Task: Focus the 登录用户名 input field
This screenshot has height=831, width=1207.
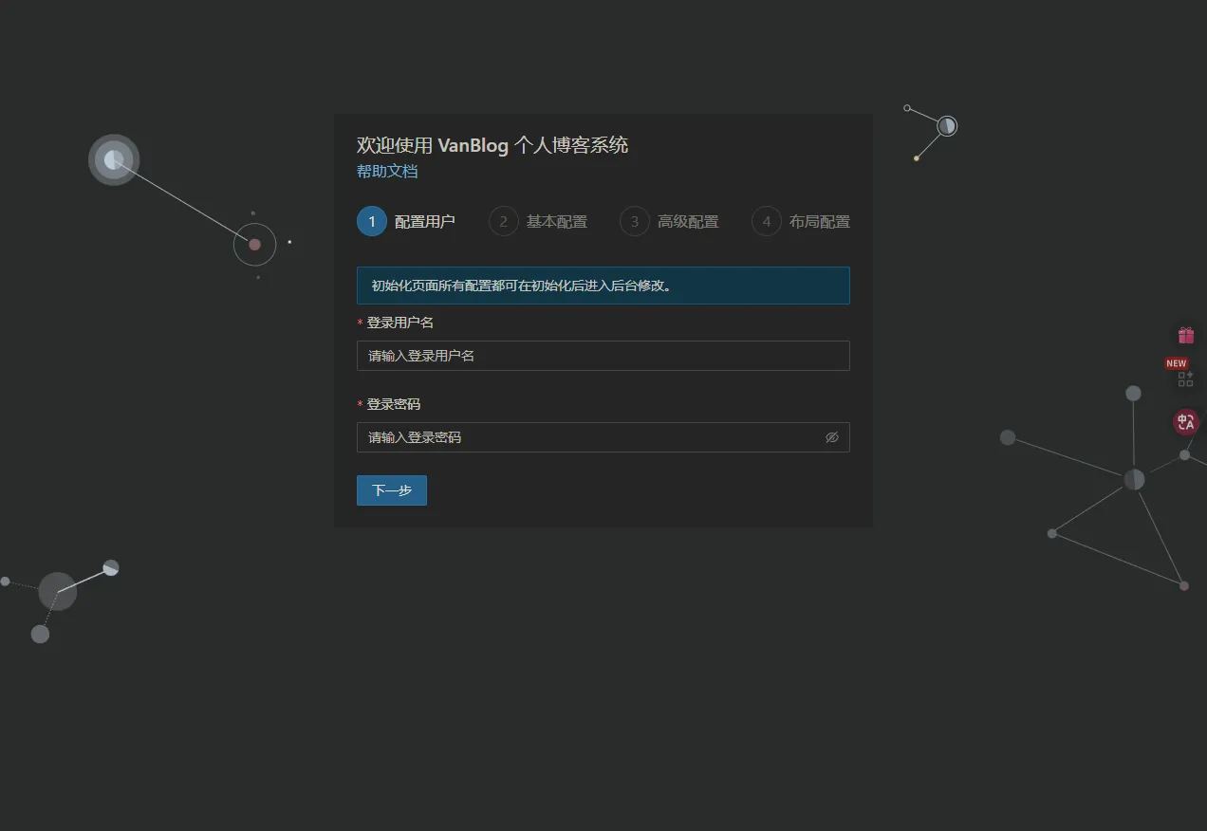Action: click(x=603, y=356)
